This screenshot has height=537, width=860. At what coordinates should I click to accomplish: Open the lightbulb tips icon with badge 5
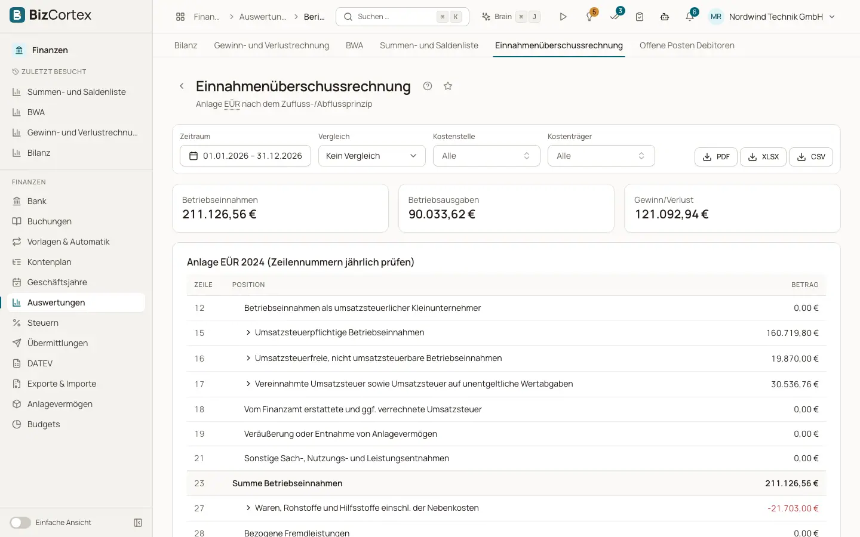[x=589, y=17]
